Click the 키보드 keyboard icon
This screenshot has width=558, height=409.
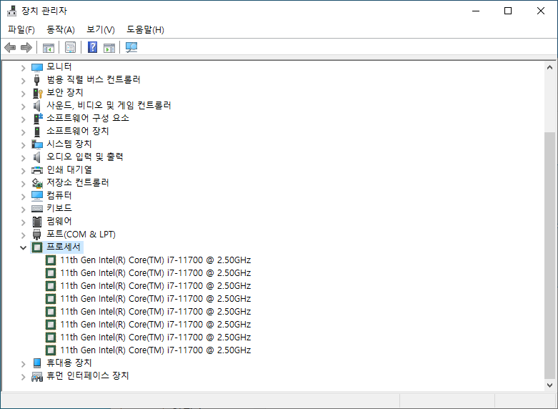click(37, 208)
